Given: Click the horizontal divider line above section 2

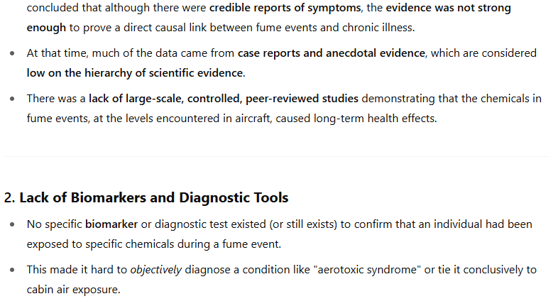Looking at the screenshot, I should click(276, 156).
